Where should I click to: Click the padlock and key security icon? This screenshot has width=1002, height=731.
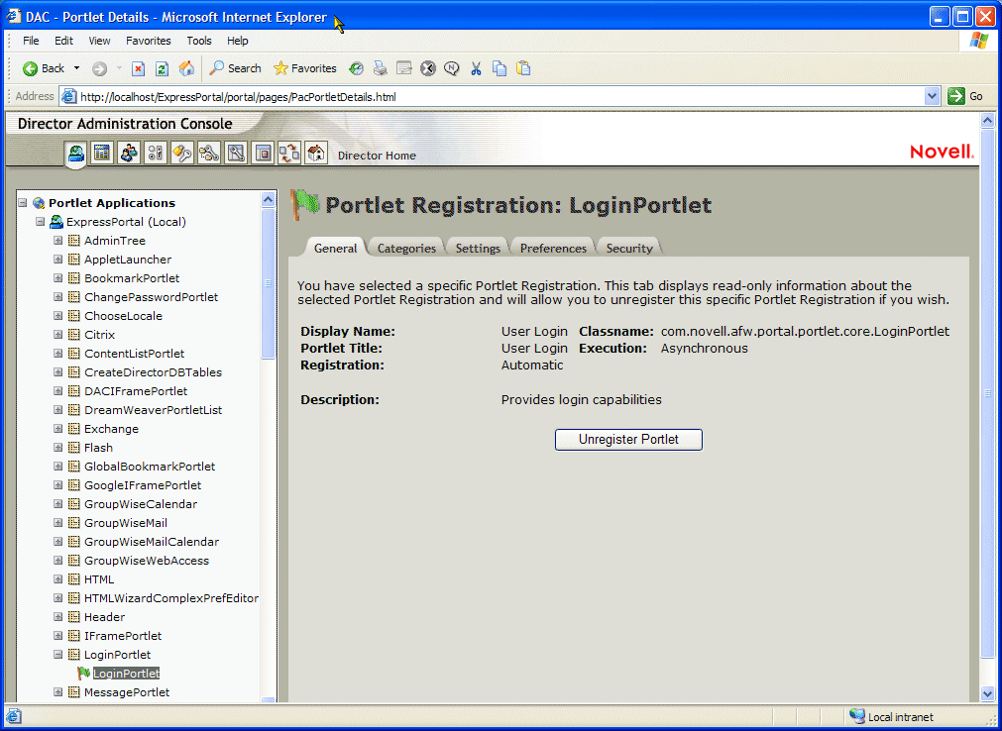pyautogui.click(x=182, y=153)
